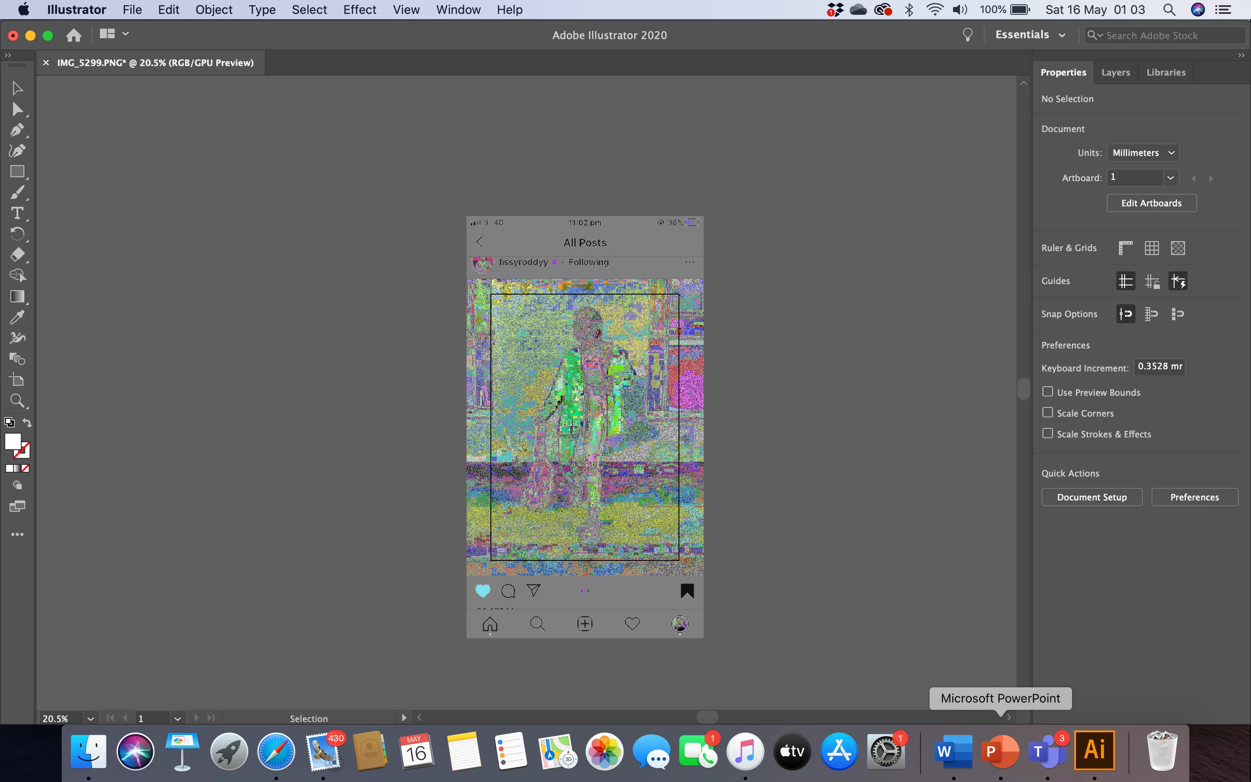Select the Pen tool
Viewport: 1251px width, 782px height.
[17, 130]
